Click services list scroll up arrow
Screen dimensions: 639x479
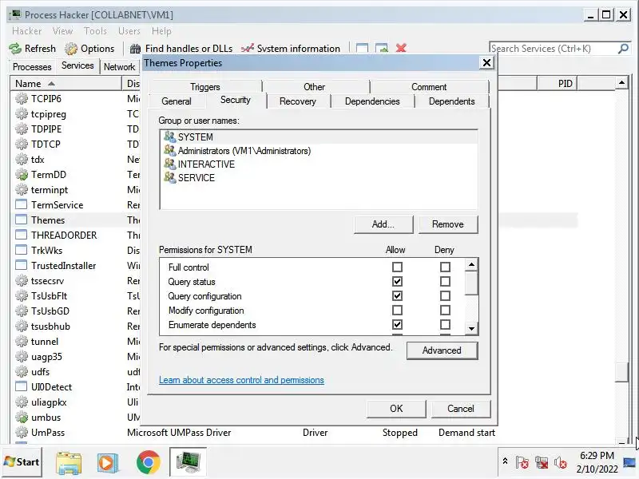tap(621, 83)
